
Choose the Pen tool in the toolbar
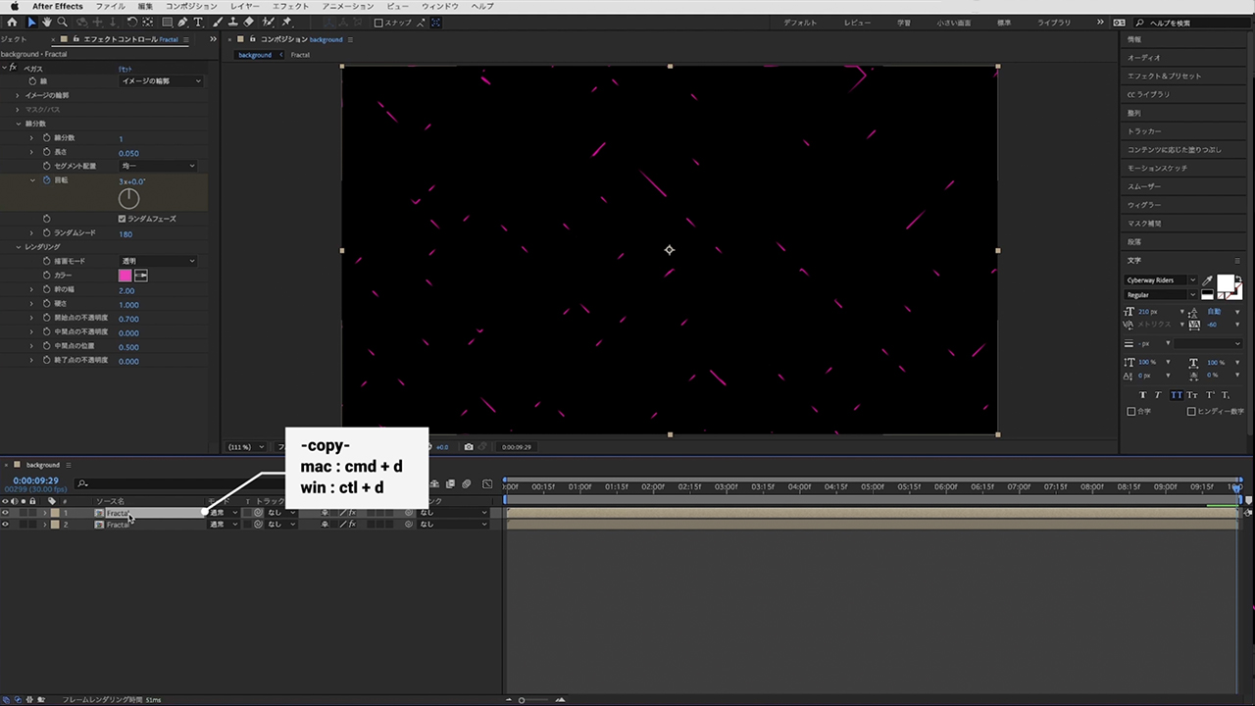pyautogui.click(x=183, y=22)
